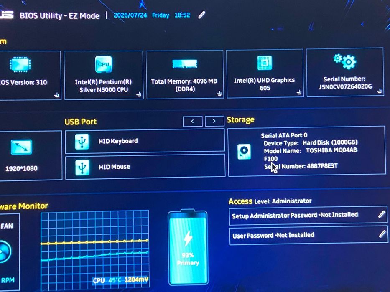Click the Storage section heading
This screenshot has height=292, width=390.
pos(240,120)
